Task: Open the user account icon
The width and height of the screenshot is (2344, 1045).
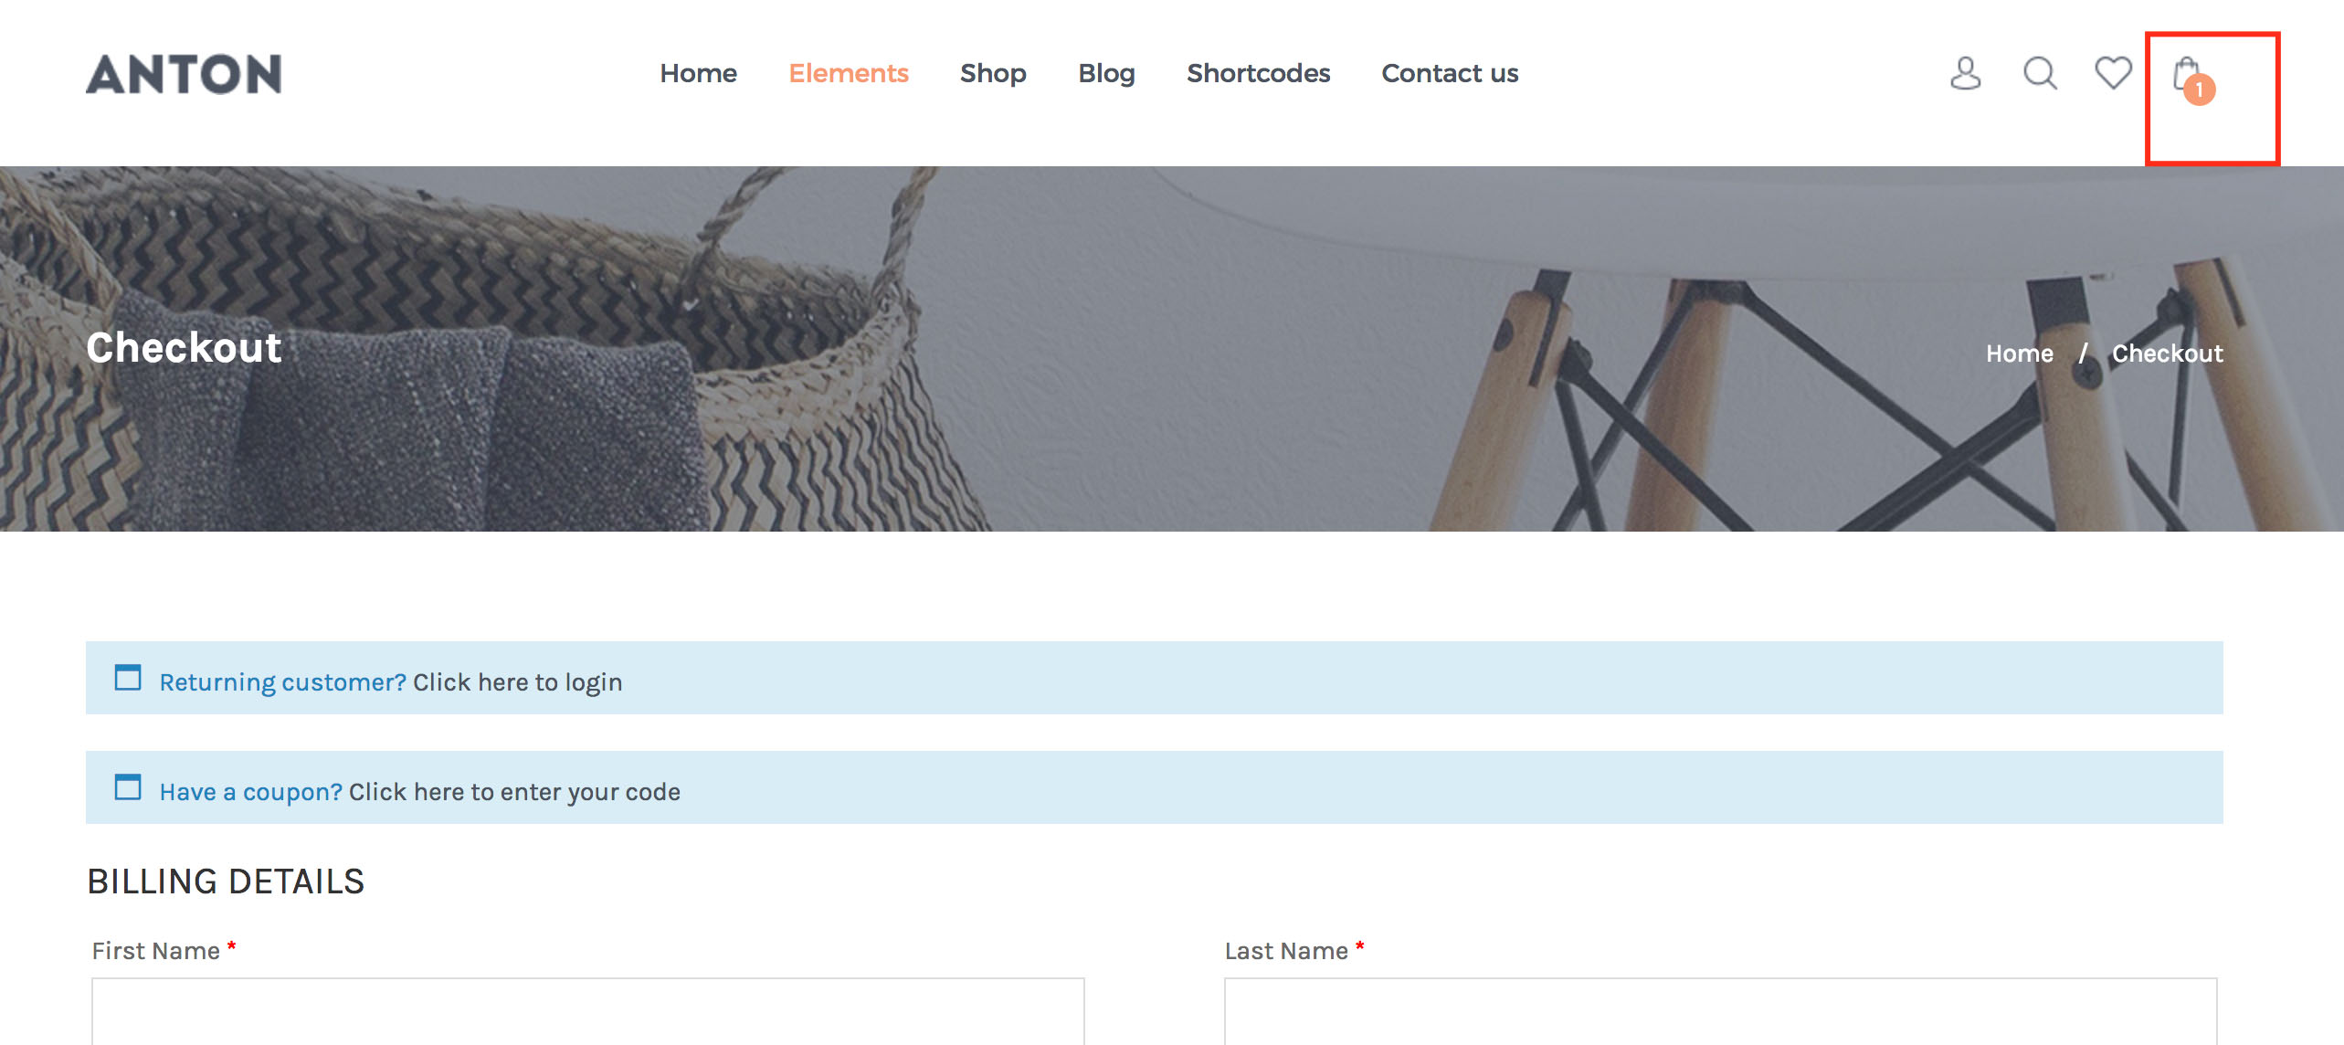Action: click(1965, 73)
